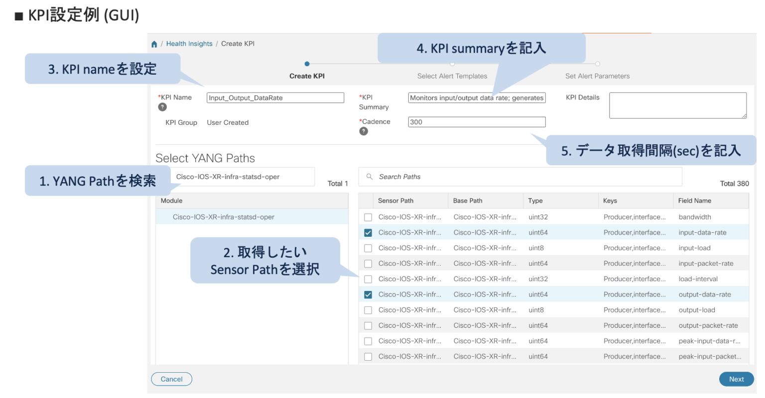This screenshot has width=765, height=398.
Task: Enable the output-load sensor path checkbox
Action: point(368,309)
